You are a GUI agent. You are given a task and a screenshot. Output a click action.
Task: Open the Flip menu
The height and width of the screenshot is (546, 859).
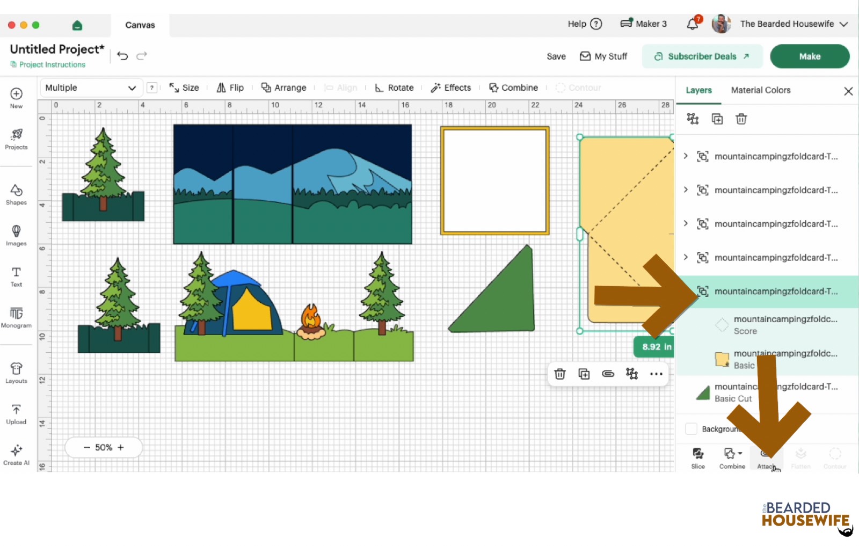(230, 88)
